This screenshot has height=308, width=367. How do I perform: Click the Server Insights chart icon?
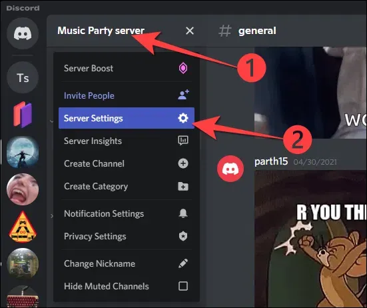(x=183, y=141)
